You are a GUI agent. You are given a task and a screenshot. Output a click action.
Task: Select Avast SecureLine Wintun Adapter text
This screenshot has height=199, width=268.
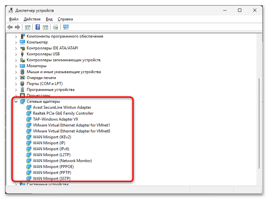tap(62, 107)
